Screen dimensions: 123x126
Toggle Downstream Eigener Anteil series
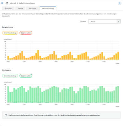(x=26, y=33)
